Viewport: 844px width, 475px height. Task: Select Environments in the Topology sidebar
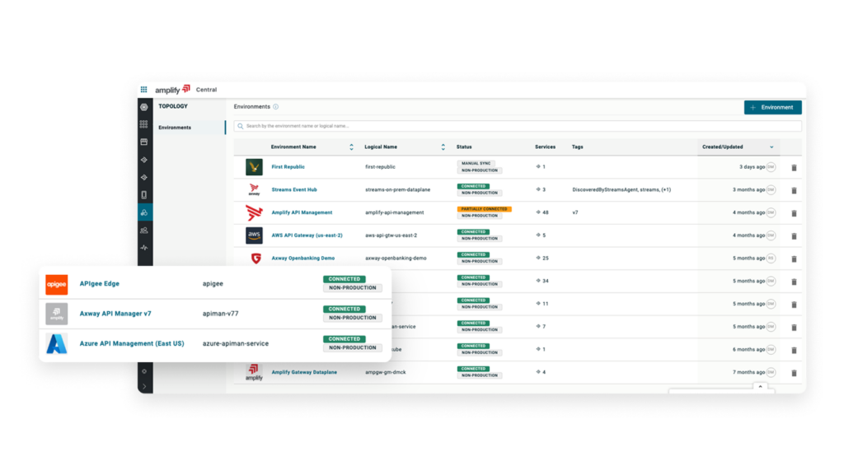click(x=189, y=128)
